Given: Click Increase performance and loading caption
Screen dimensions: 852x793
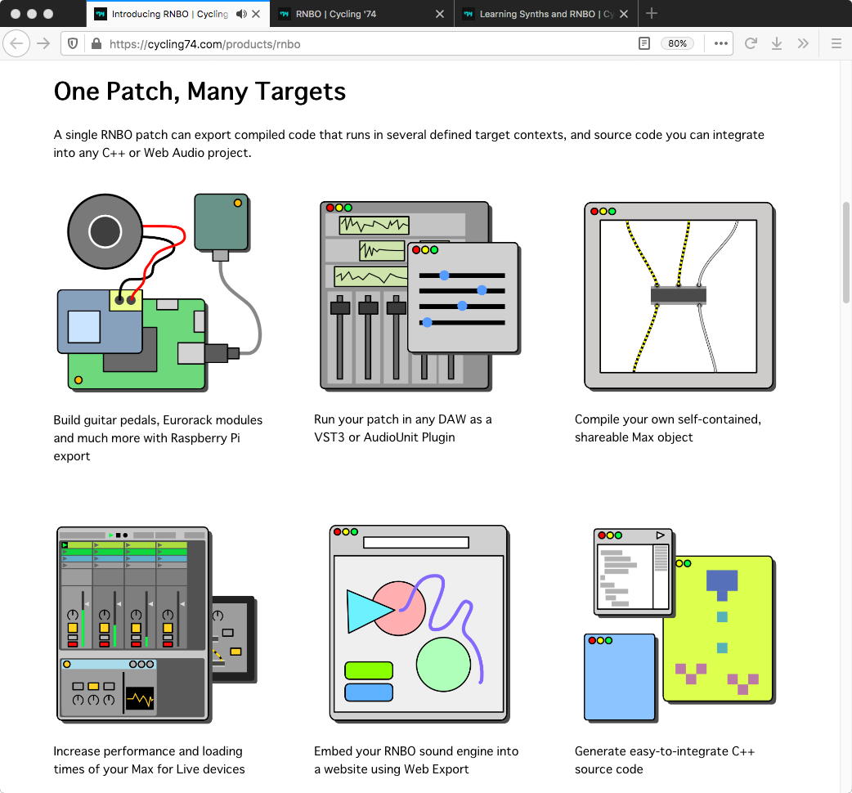Looking at the screenshot, I should tap(149, 759).
